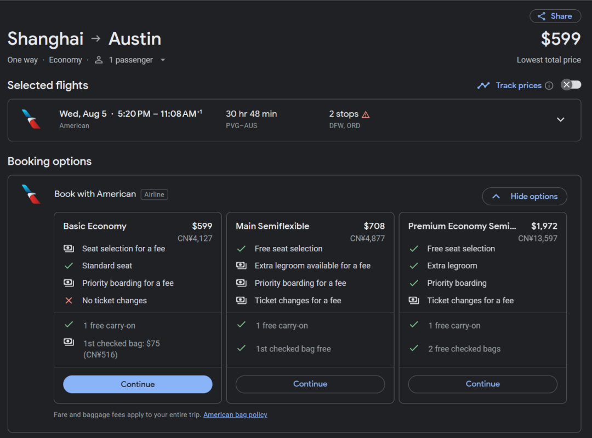Click the Track prices info icon

tap(549, 85)
